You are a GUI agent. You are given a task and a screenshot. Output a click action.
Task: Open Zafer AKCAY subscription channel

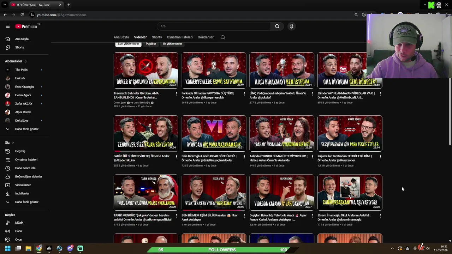click(24, 104)
